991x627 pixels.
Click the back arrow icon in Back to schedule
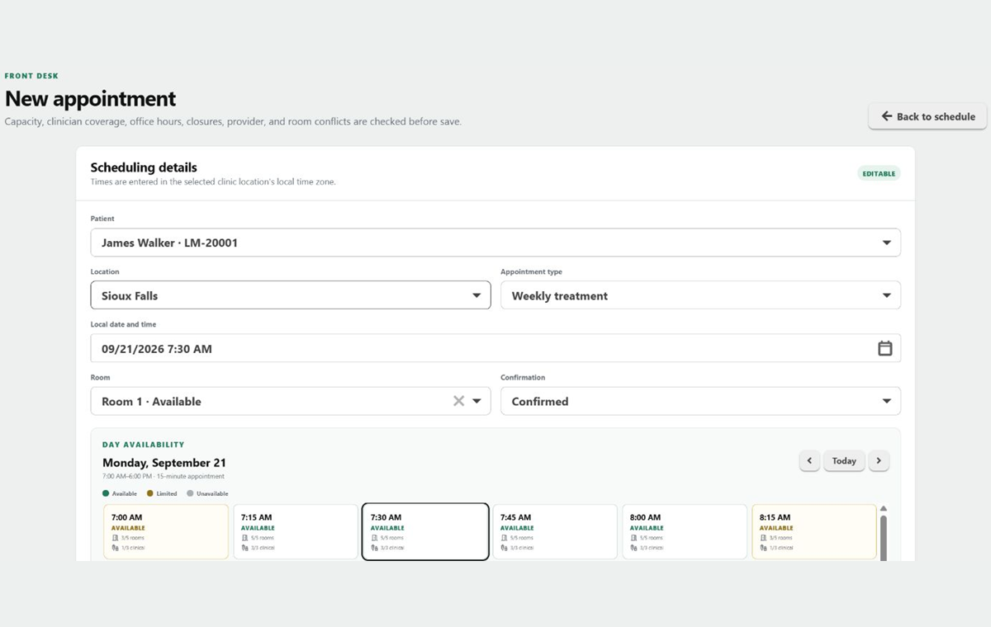point(887,116)
